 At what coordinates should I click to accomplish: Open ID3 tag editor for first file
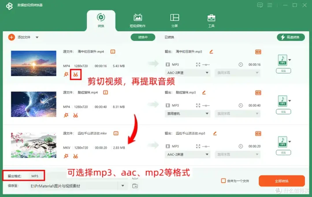(x=258, y=52)
